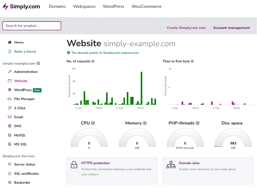
Task: Click the Simply.com lightning logo icon
Action: [x=5, y=6]
